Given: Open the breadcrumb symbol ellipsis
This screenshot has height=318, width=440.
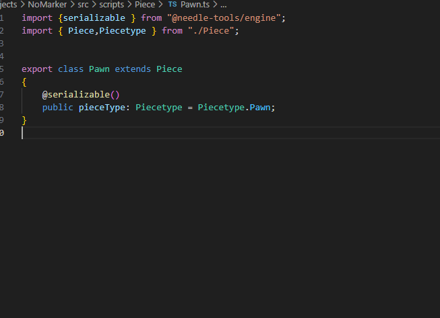Looking at the screenshot, I should [x=223, y=5].
